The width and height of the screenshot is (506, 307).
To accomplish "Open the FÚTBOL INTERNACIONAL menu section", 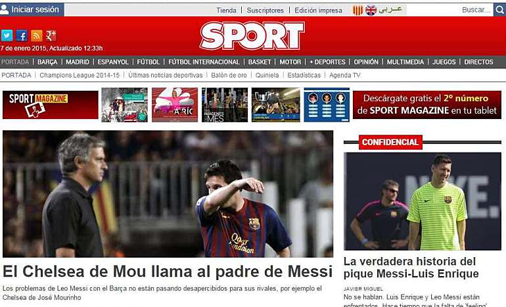I will (x=204, y=62).
